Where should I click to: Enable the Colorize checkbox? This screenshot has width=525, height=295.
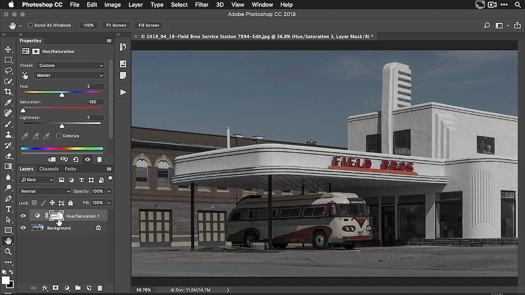pyautogui.click(x=59, y=136)
